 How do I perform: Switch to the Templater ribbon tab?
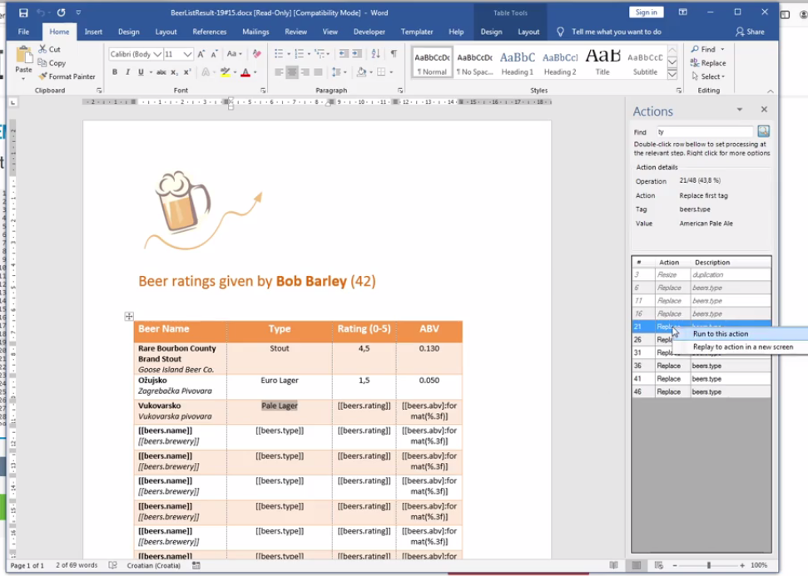click(x=417, y=32)
